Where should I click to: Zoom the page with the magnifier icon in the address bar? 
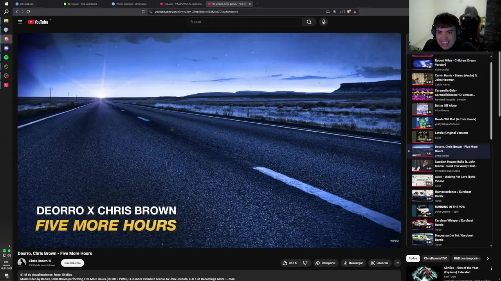tap(334, 12)
